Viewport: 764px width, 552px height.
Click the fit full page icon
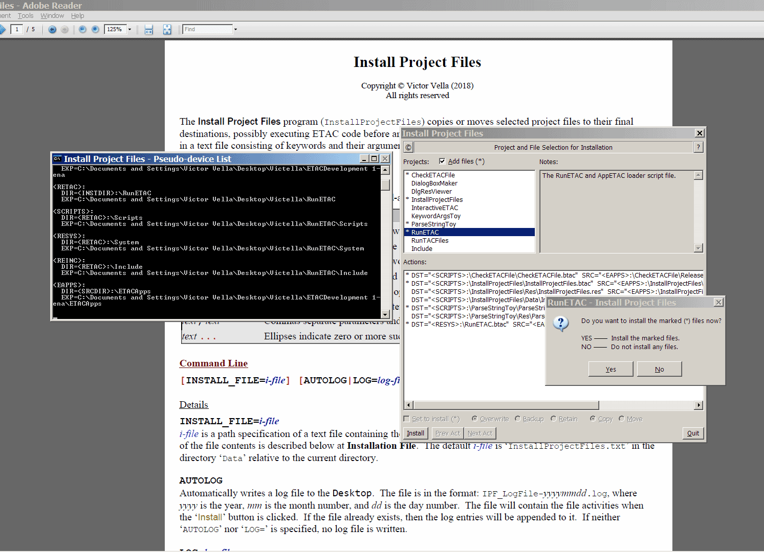(x=167, y=30)
